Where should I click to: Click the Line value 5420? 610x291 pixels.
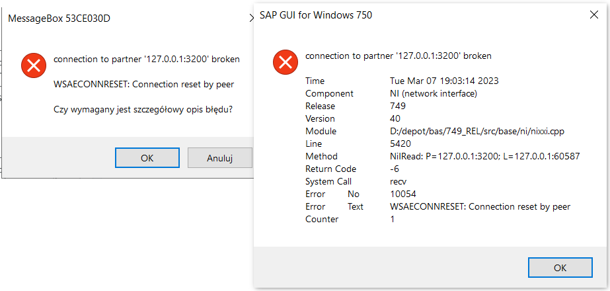click(401, 144)
